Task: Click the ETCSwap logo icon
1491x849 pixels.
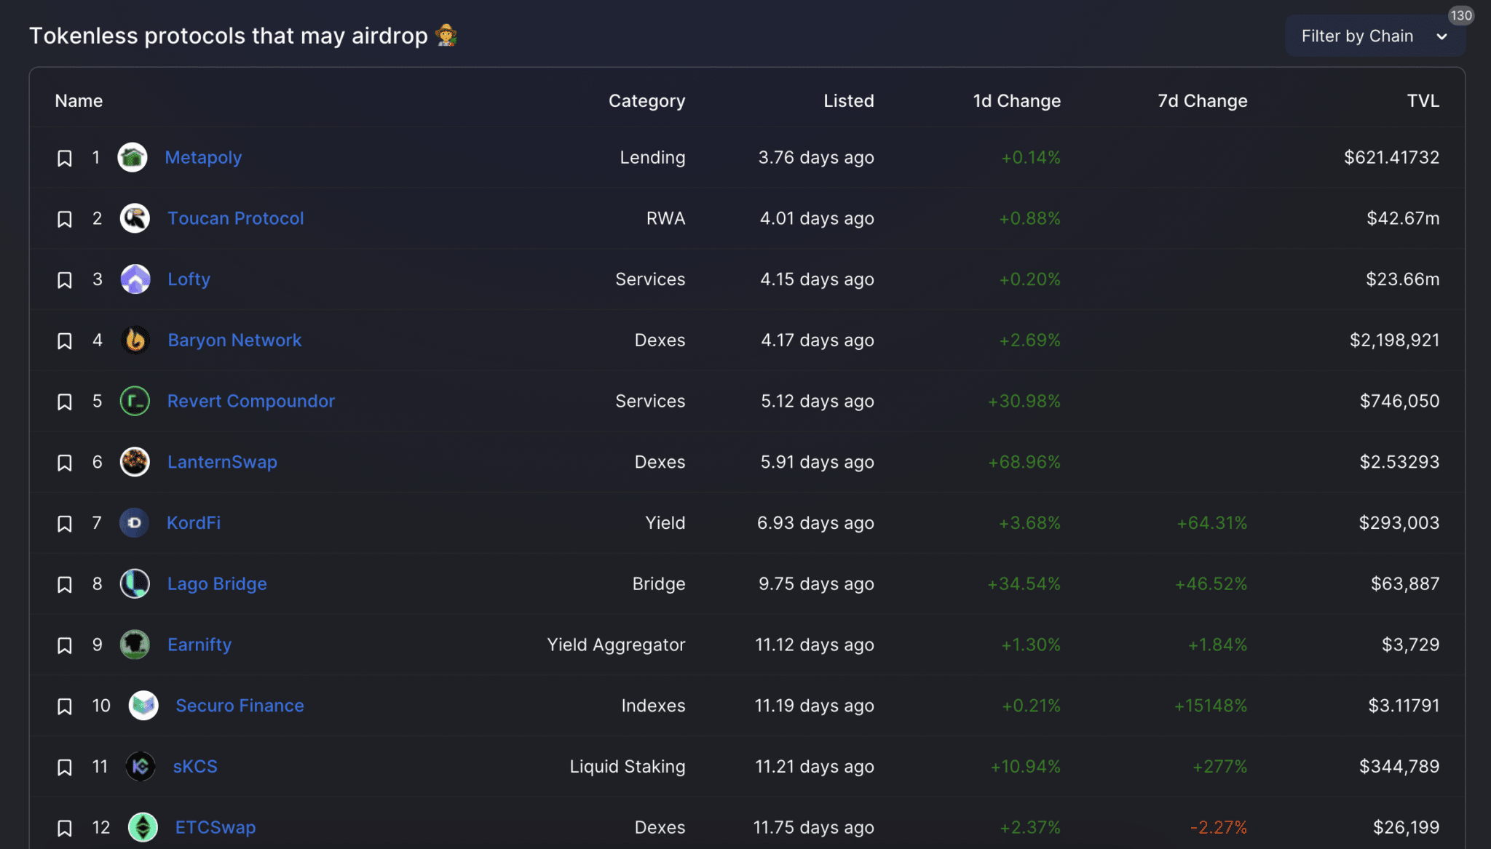Action: click(143, 827)
